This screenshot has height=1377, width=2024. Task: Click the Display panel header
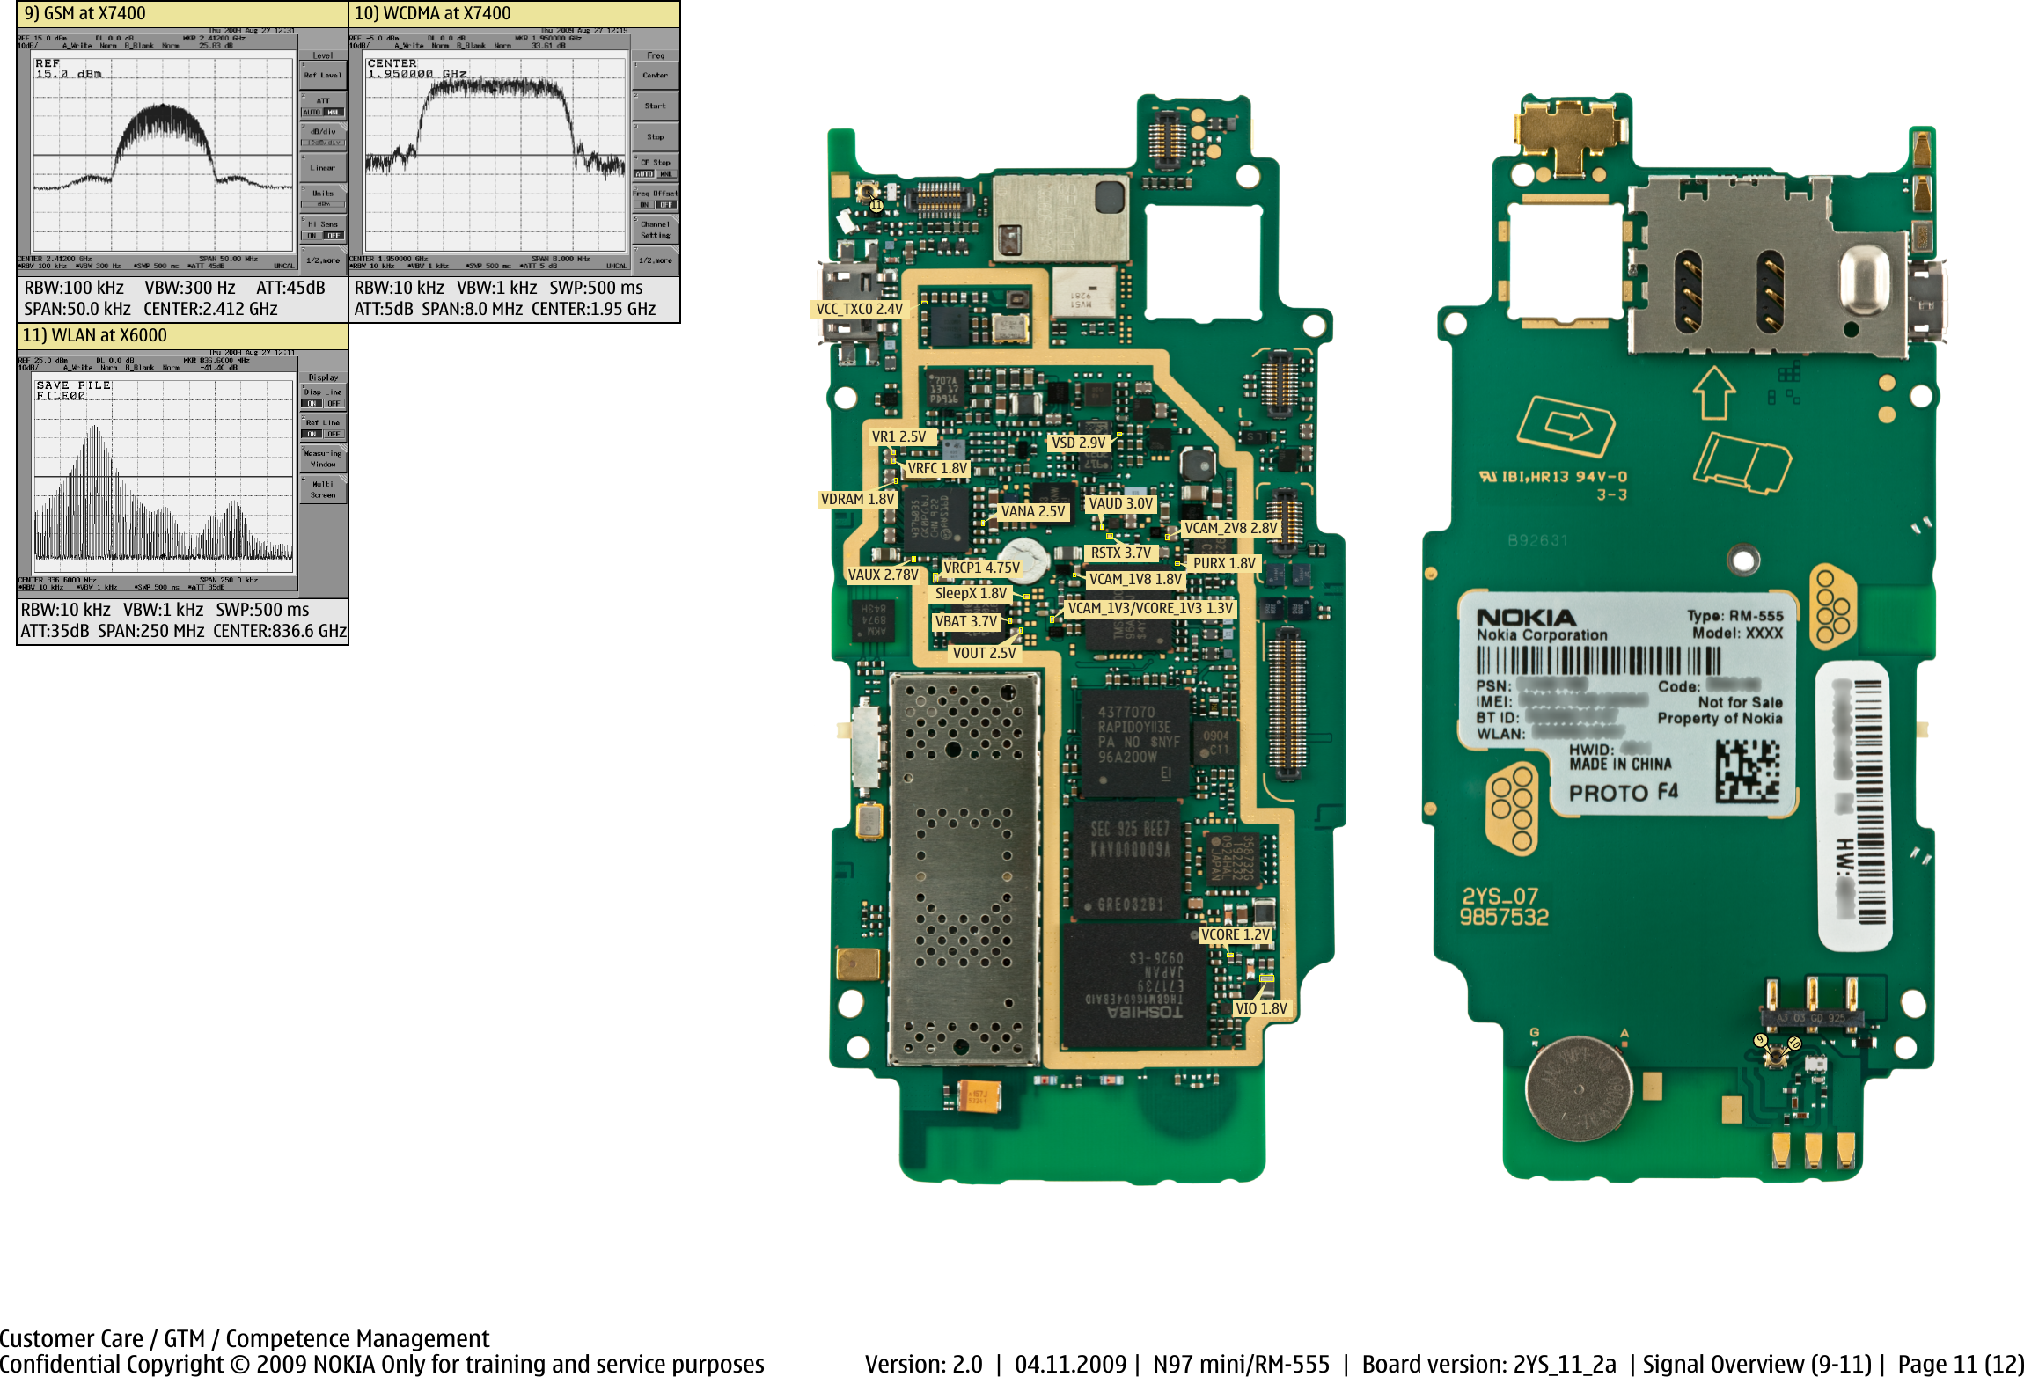324,377
